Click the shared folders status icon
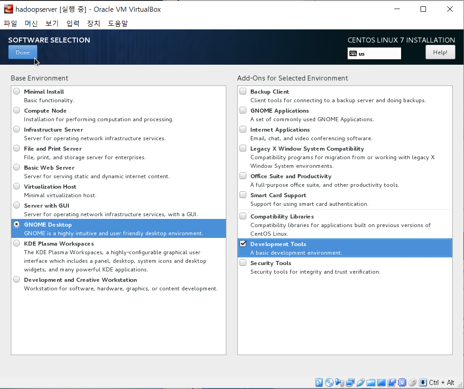The image size is (464, 389). click(371, 383)
